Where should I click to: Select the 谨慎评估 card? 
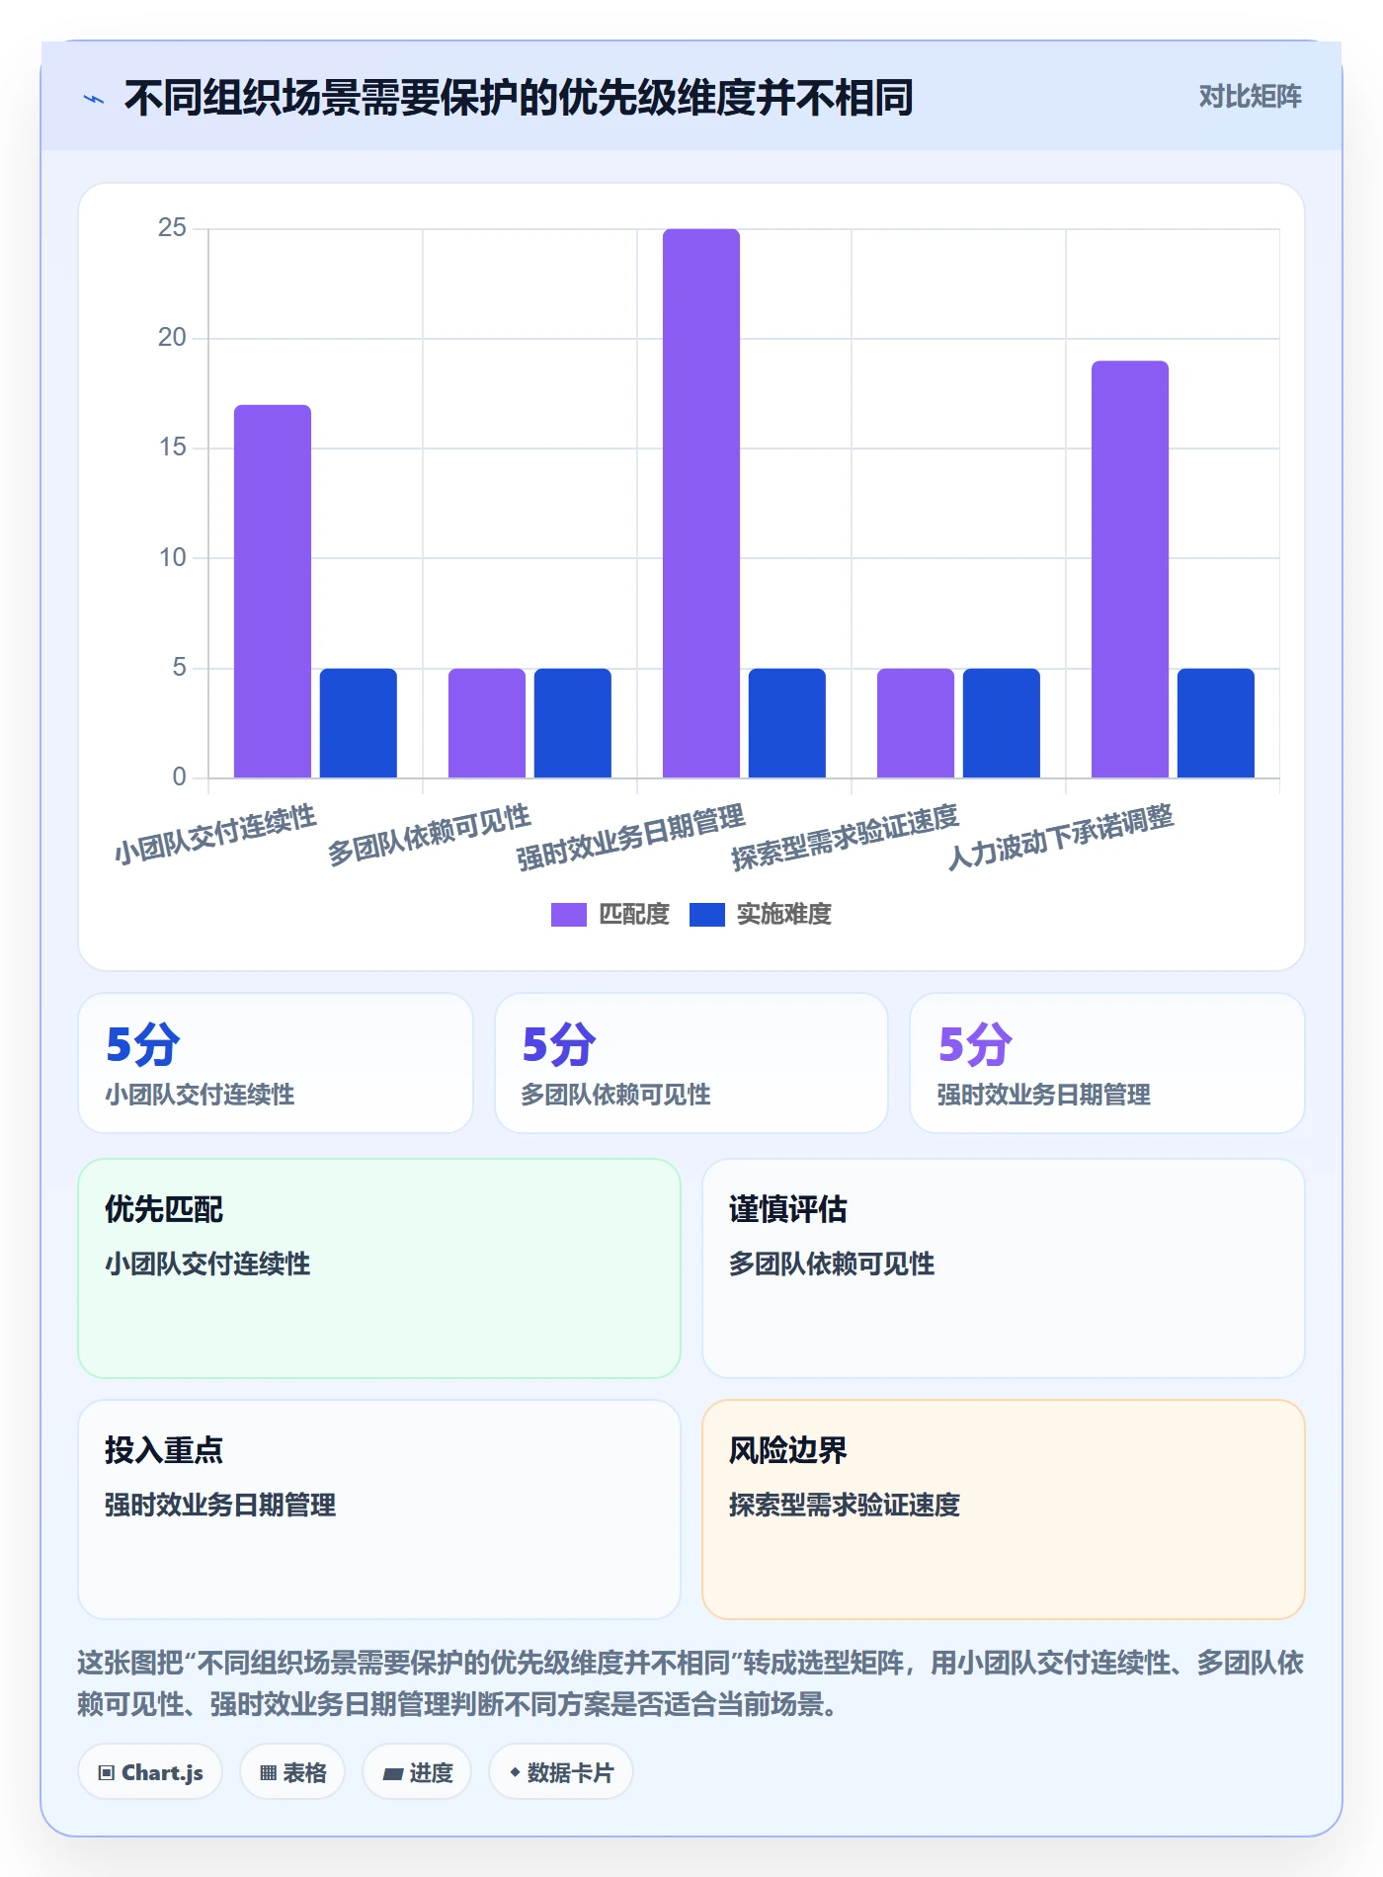click(1004, 1268)
